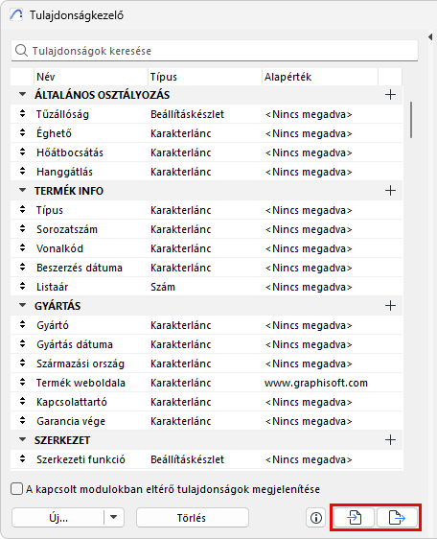
Task: Click reorder handle for Származási ország row
Action: click(22, 363)
